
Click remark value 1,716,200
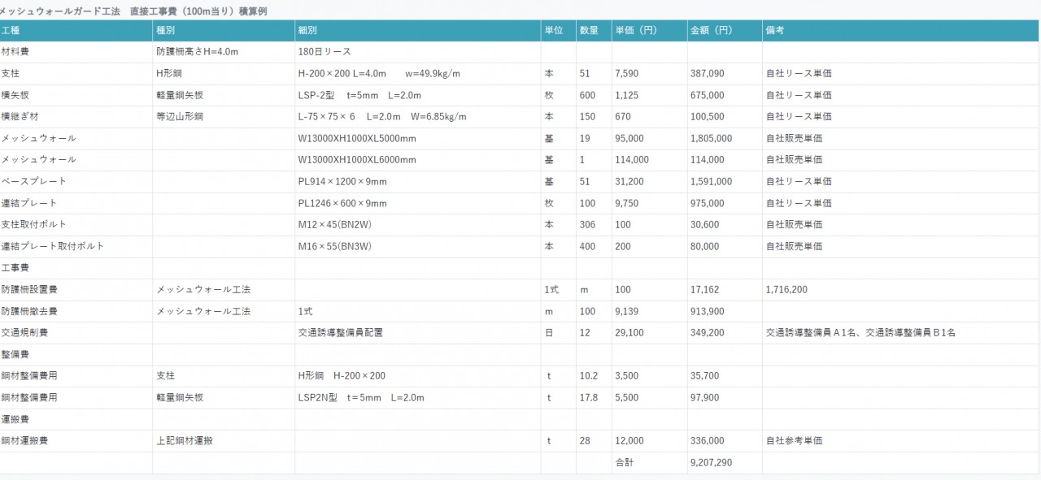coord(786,289)
